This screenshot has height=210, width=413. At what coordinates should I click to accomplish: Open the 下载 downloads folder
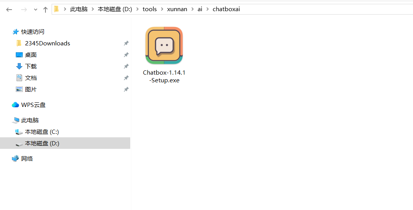pos(30,67)
